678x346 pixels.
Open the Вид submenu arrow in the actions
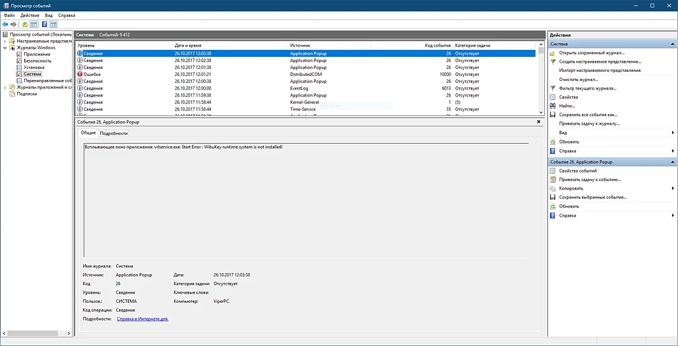coord(673,133)
